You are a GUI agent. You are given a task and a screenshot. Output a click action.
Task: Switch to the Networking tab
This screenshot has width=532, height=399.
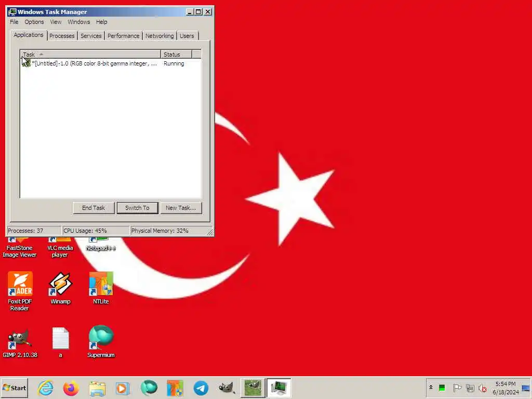[x=159, y=36]
